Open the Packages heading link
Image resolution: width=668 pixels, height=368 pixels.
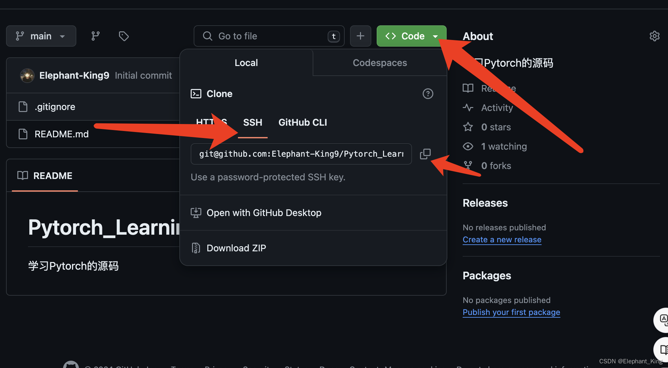point(487,276)
